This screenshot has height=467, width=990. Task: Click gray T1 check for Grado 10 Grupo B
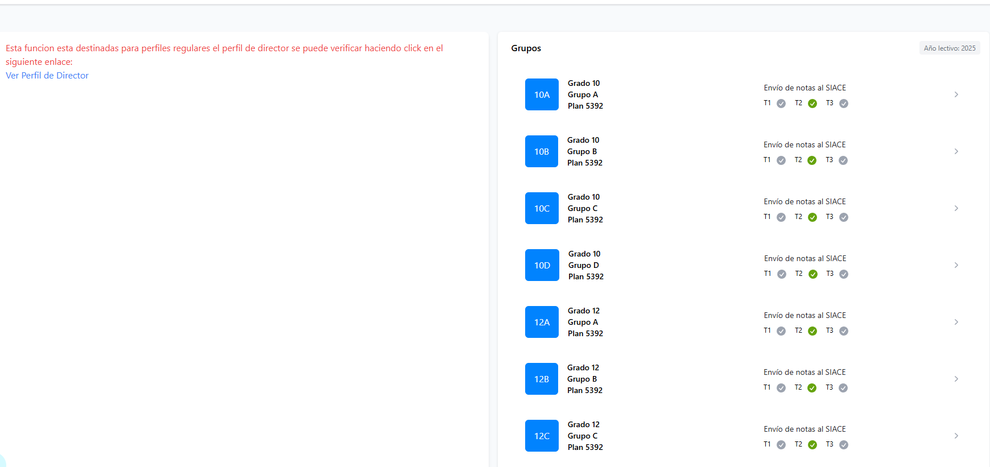pos(781,160)
